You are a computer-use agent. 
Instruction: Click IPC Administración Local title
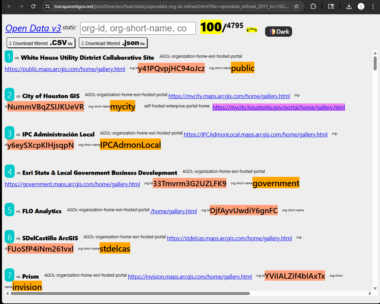58,134
